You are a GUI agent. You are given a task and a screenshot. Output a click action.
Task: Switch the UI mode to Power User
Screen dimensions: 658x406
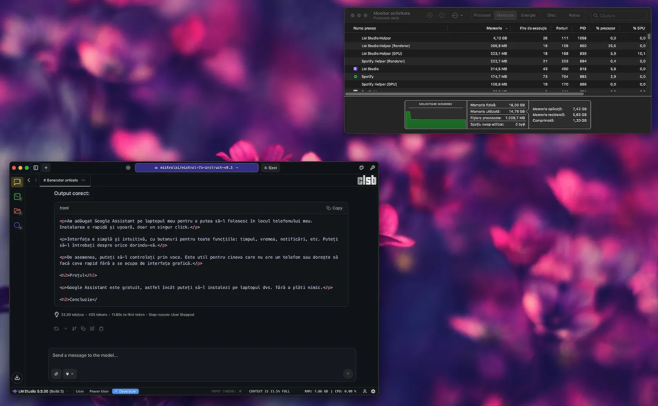click(99, 391)
